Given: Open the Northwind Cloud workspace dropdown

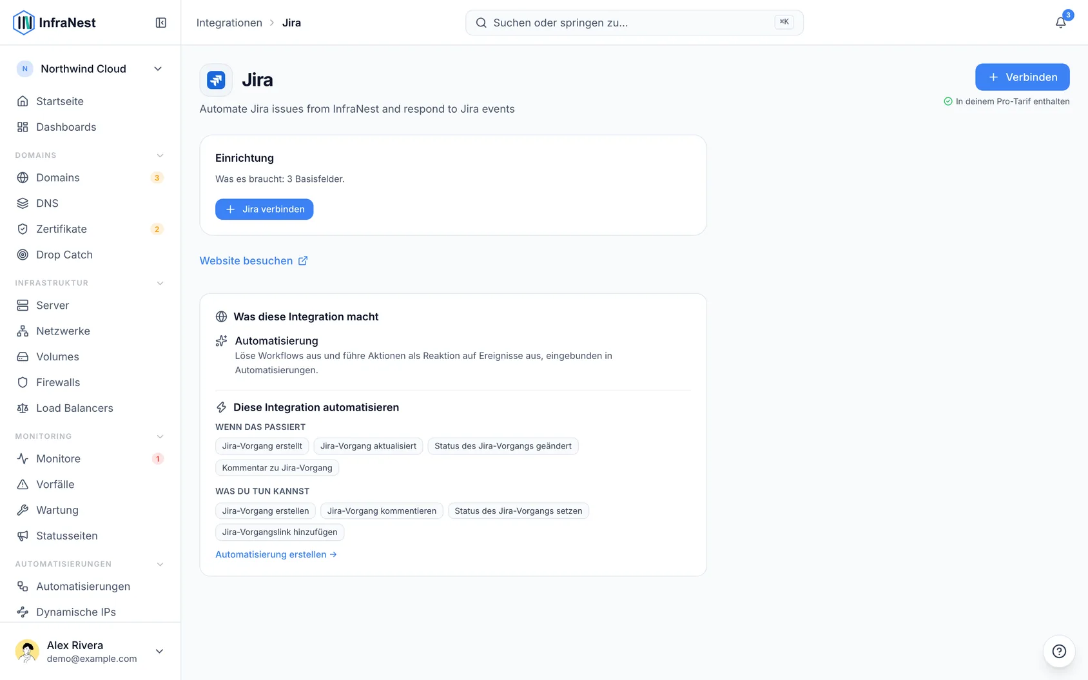Looking at the screenshot, I should (x=90, y=69).
